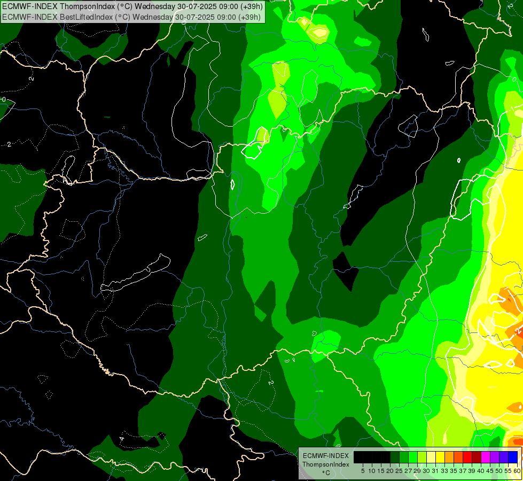
Task: Select blue legend swatch (55–60)
Action: (x=513, y=457)
